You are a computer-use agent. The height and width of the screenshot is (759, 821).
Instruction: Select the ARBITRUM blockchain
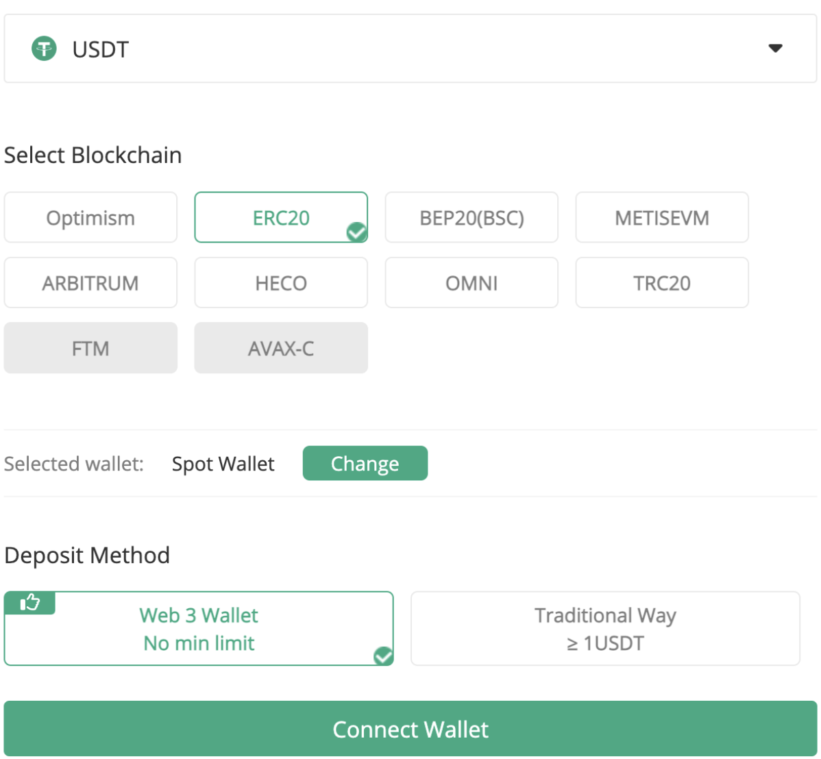coord(90,283)
